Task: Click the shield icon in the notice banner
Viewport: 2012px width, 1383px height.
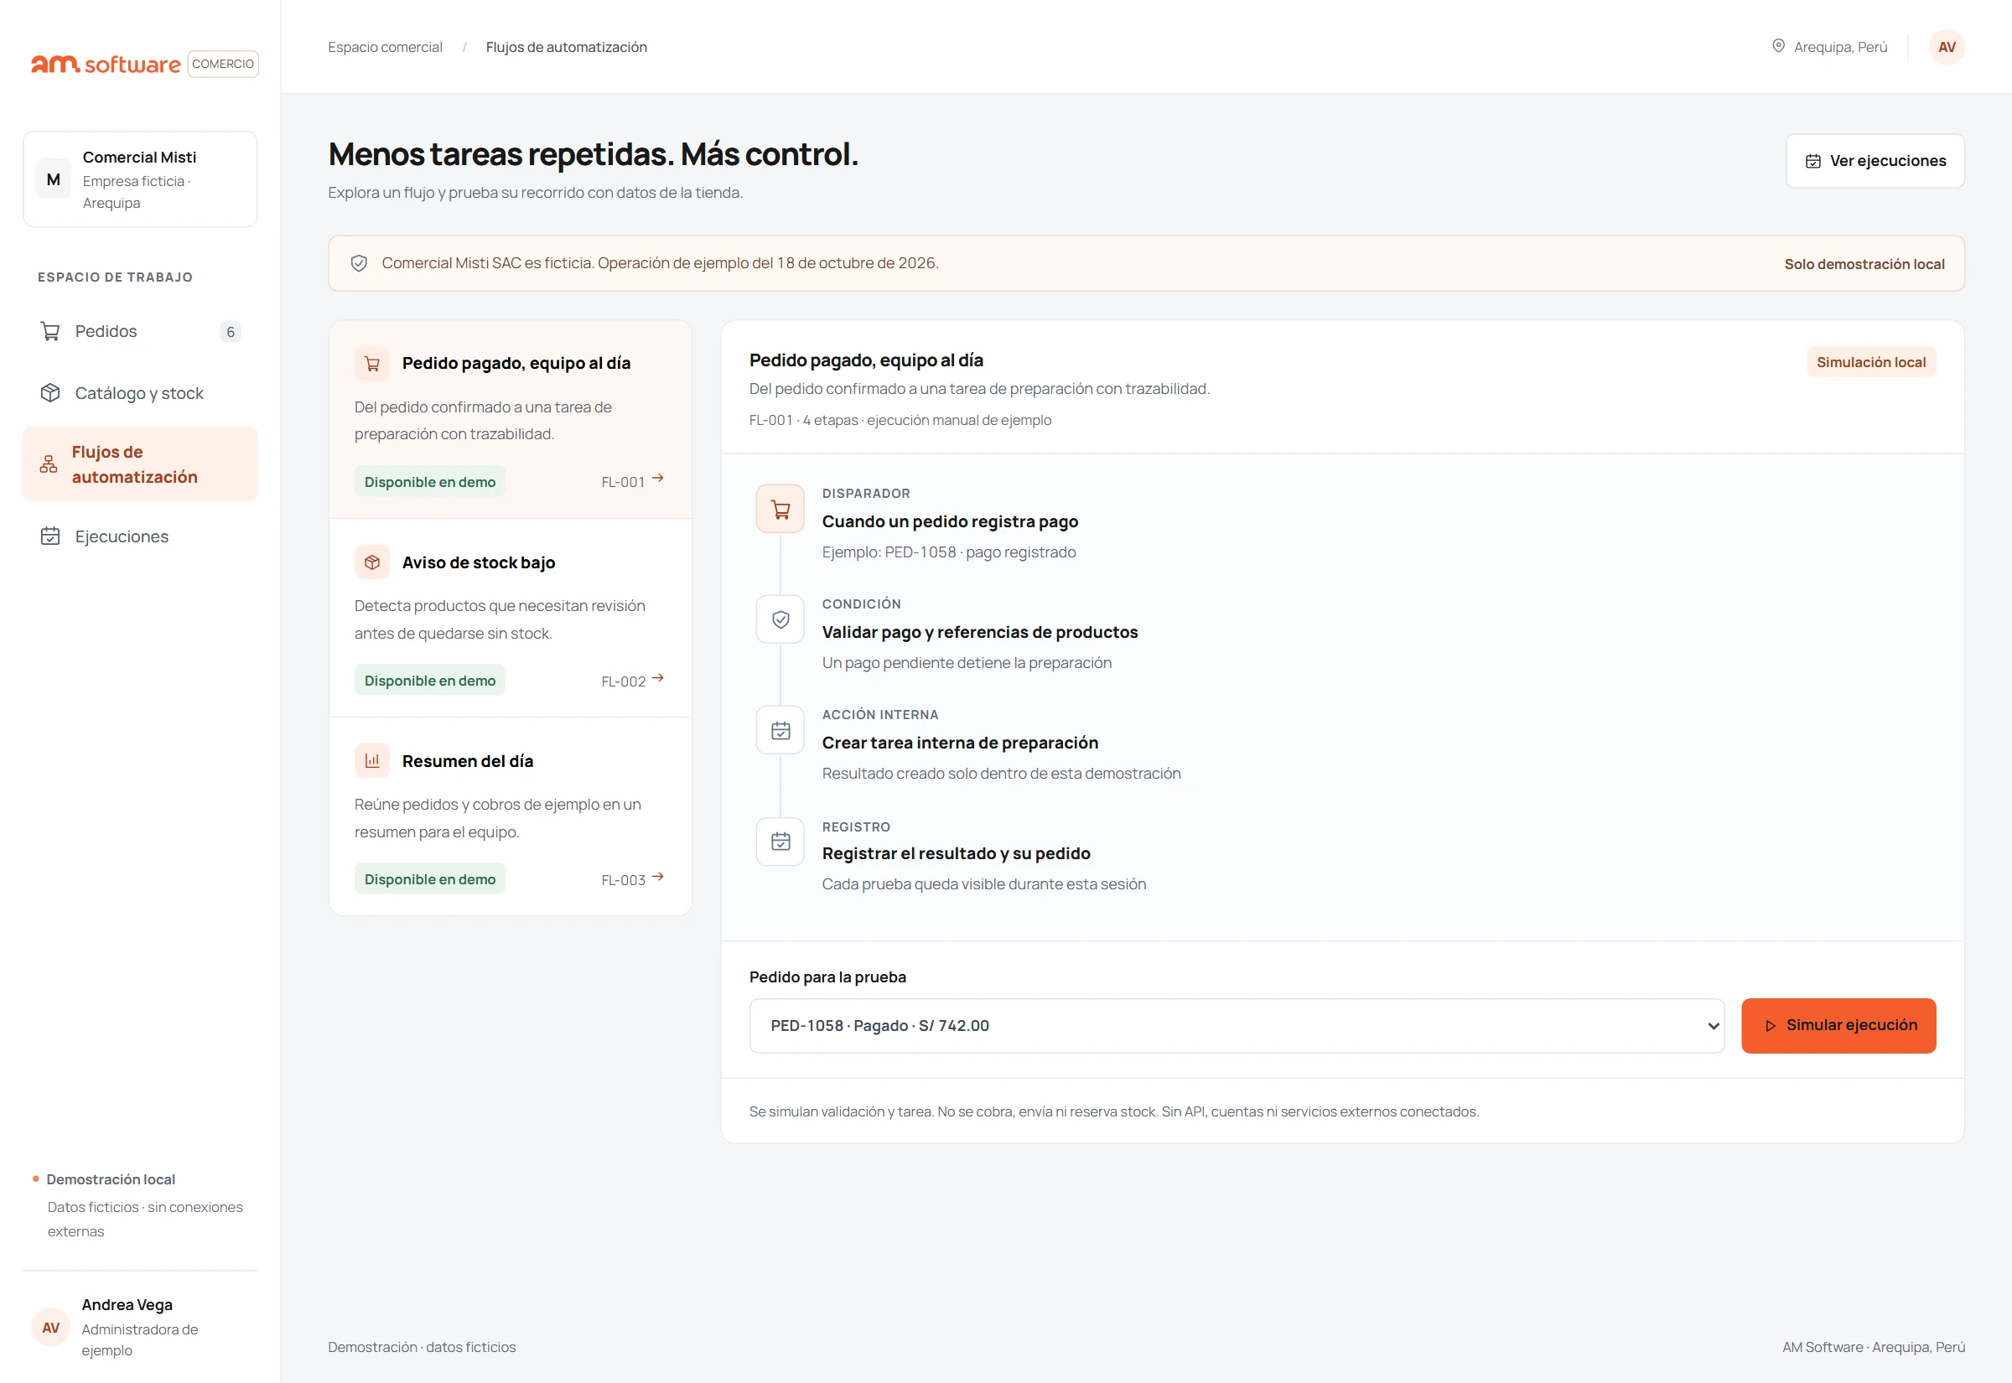Action: pyautogui.click(x=359, y=263)
